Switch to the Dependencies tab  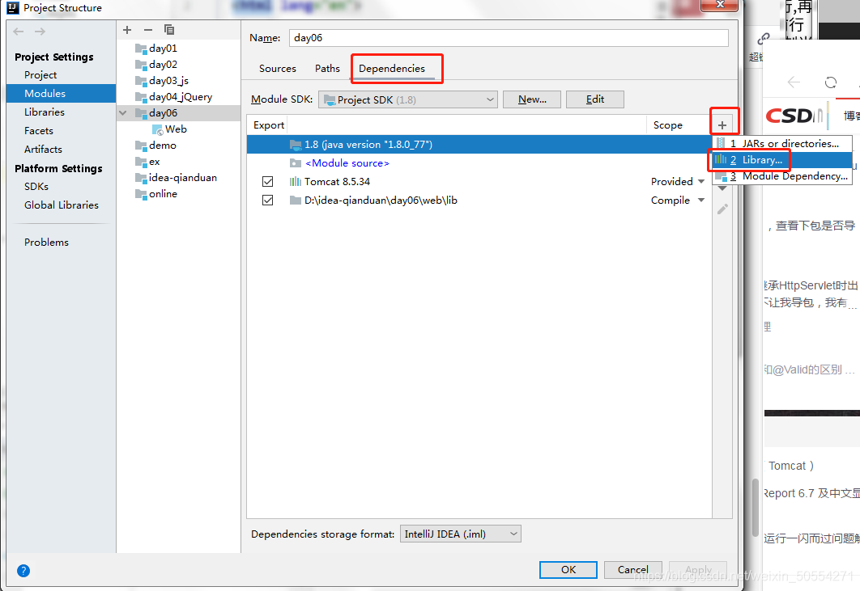(392, 69)
